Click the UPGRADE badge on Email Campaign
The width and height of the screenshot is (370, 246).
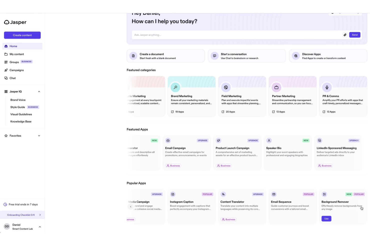click(202, 141)
